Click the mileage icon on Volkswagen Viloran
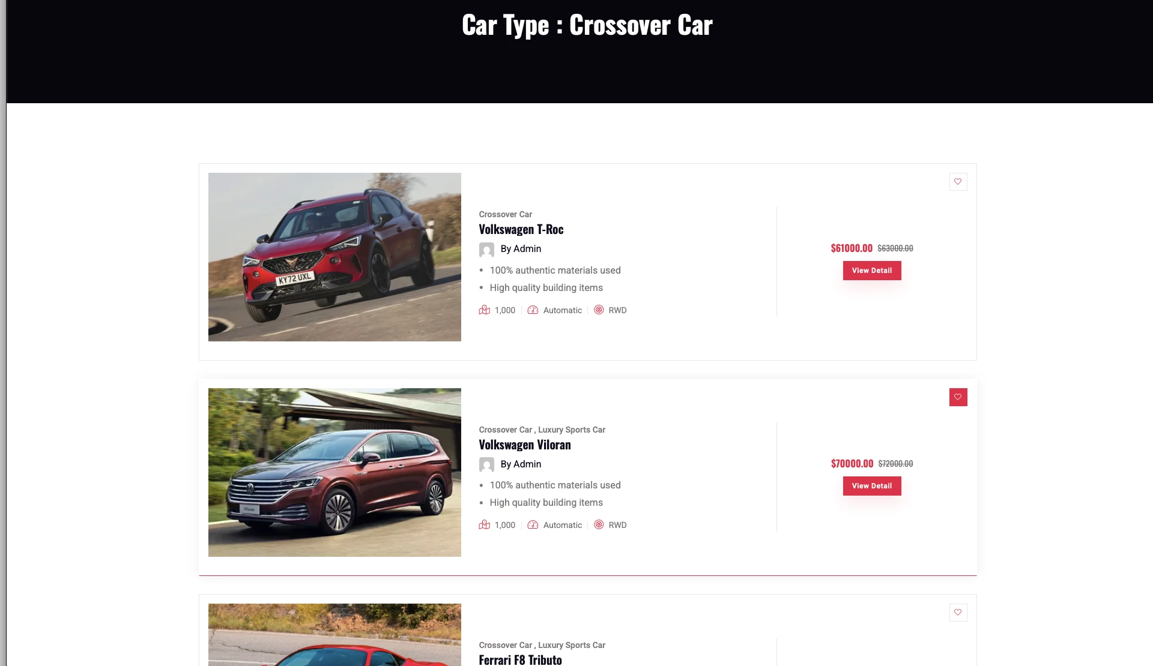 (x=485, y=525)
